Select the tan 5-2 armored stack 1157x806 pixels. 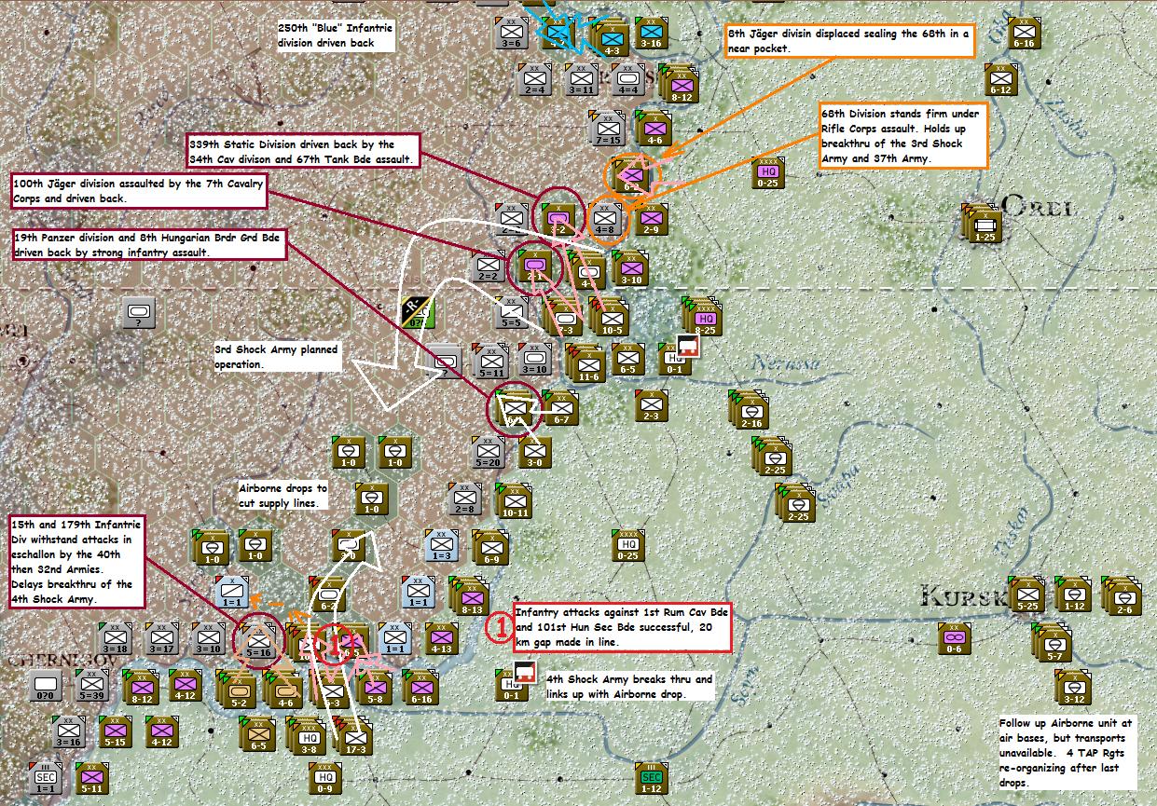(x=238, y=690)
